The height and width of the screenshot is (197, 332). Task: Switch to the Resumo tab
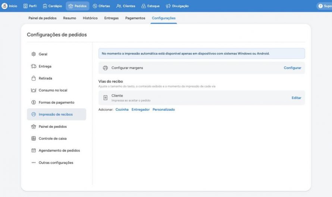(69, 18)
